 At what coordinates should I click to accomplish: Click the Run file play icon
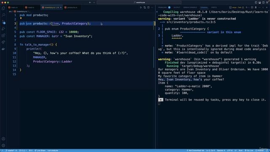point(141,8)
